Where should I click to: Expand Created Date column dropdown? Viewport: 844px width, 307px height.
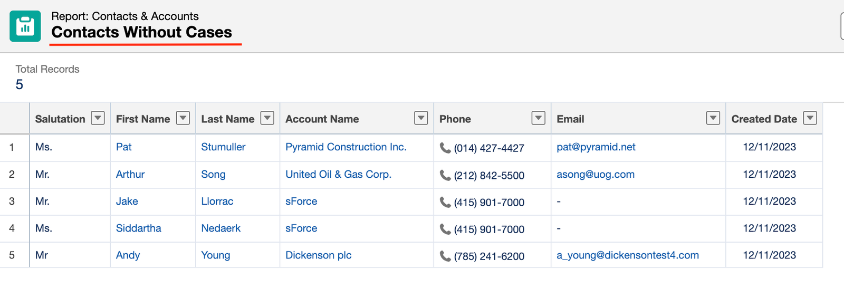pyautogui.click(x=810, y=118)
